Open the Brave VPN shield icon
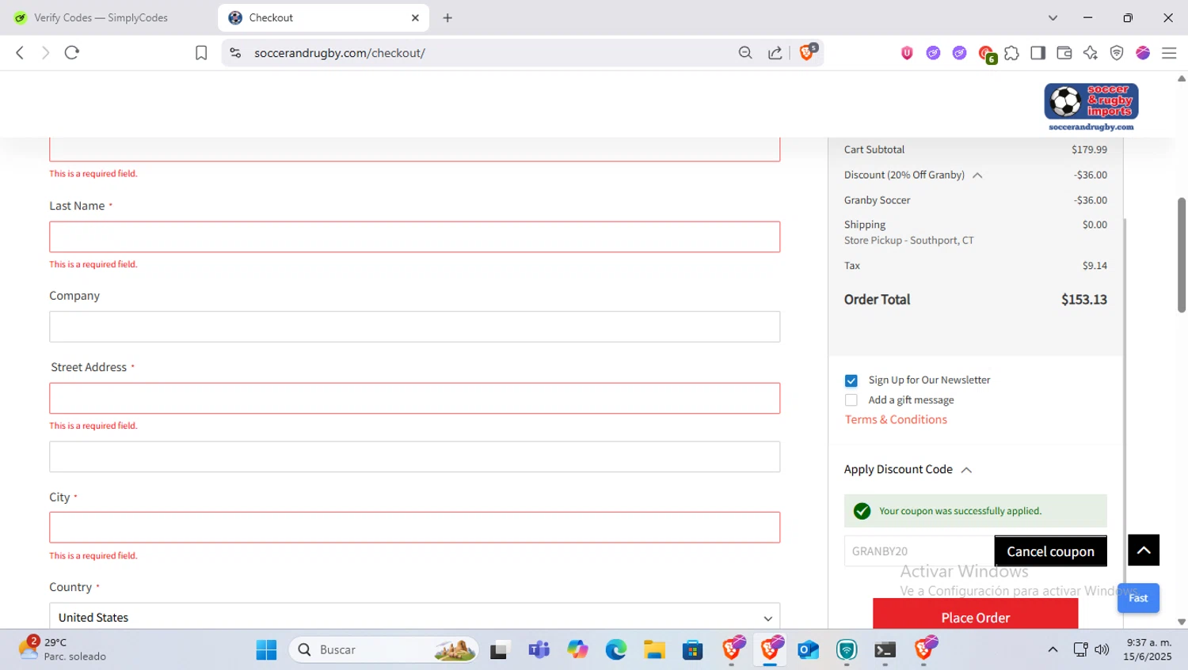This screenshot has height=670, width=1188. [x=1117, y=53]
